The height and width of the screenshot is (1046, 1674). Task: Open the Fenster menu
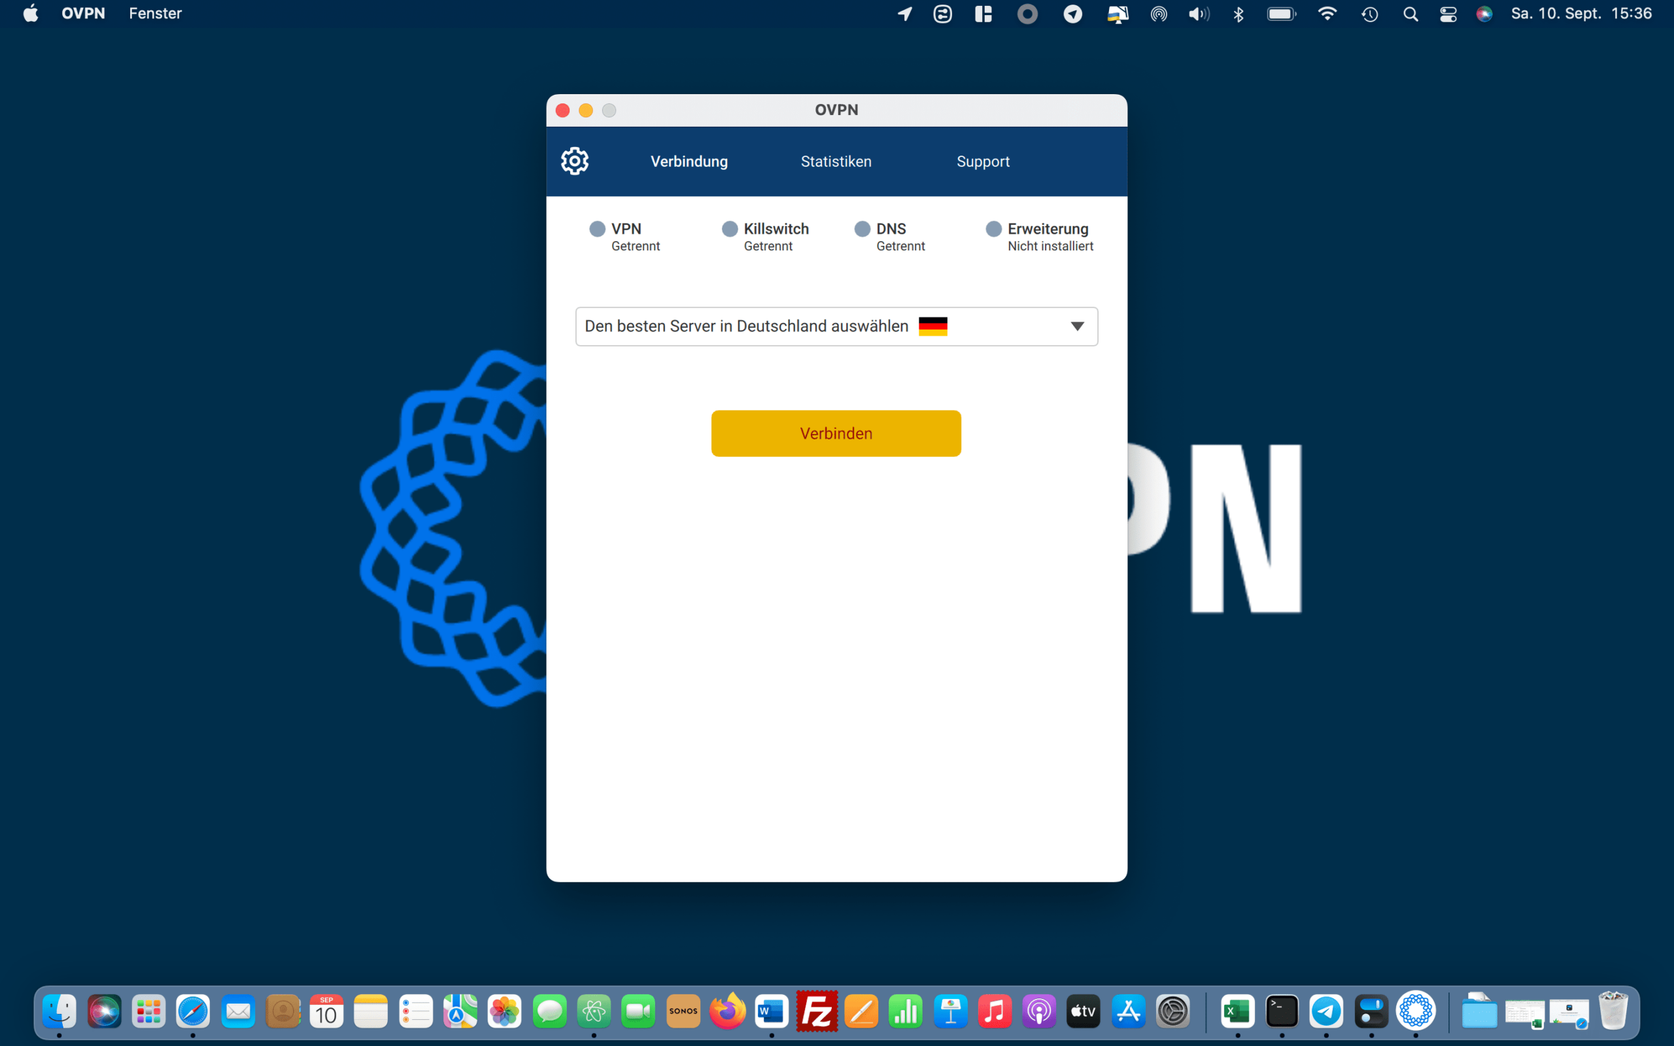click(155, 13)
